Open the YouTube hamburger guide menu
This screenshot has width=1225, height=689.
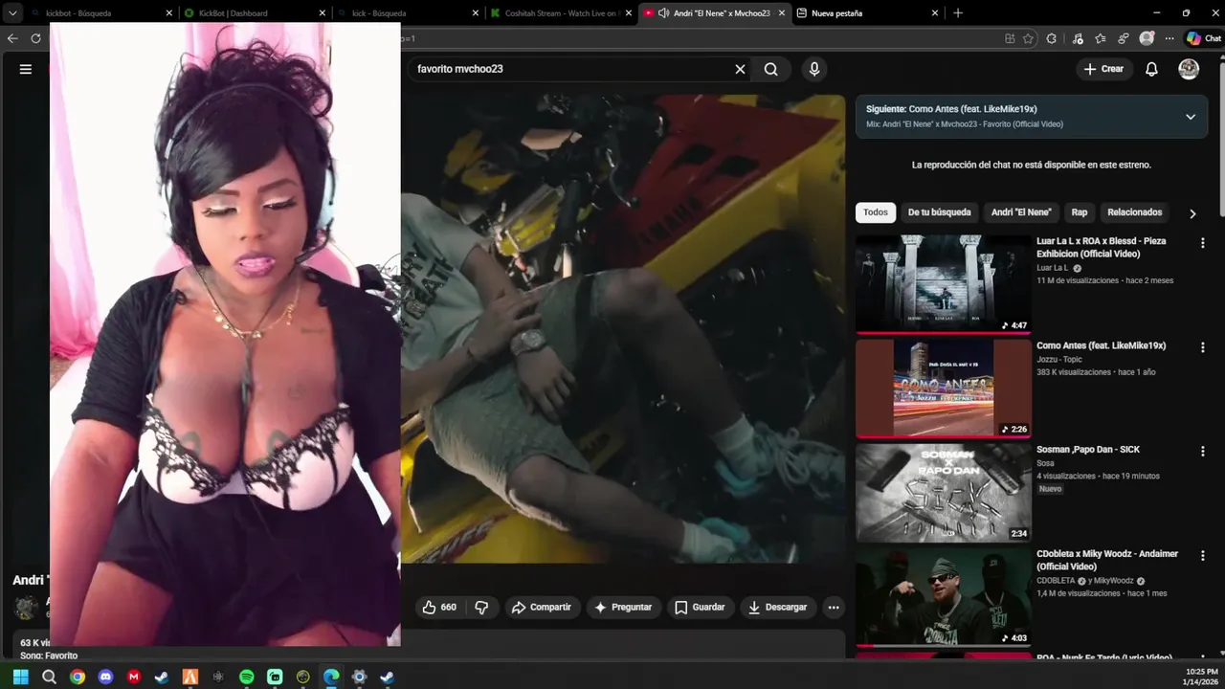pos(26,69)
